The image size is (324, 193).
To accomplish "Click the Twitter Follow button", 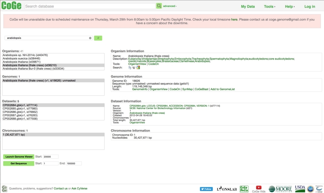I will pos(206,189).
